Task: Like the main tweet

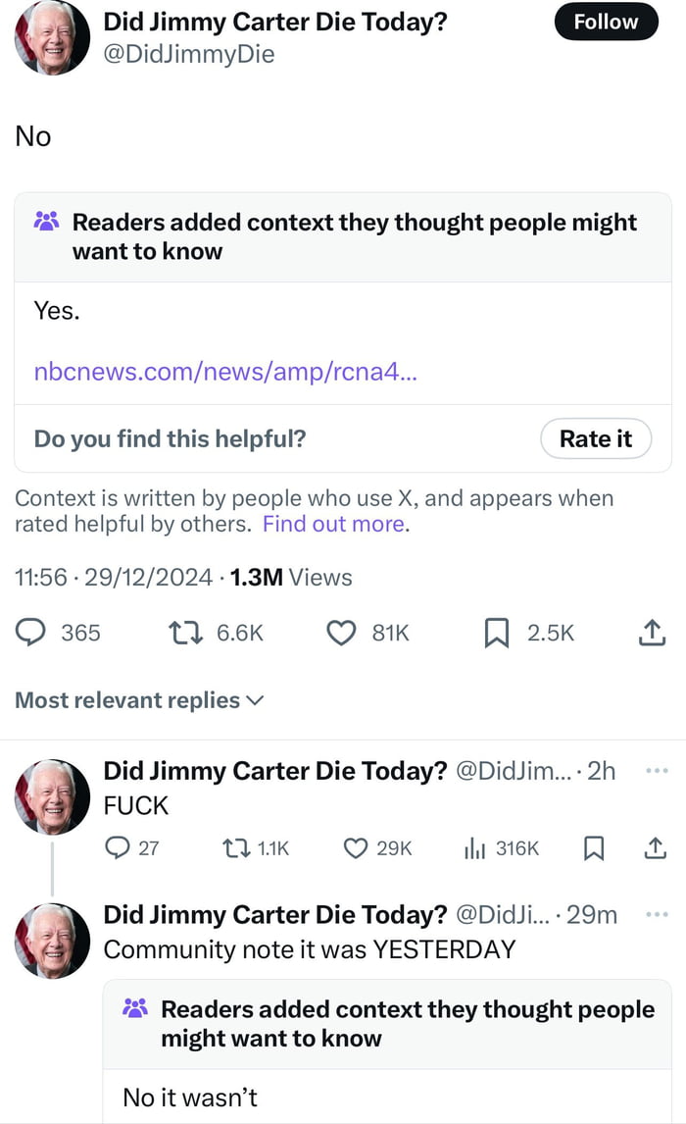Action: click(x=340, y=633)
